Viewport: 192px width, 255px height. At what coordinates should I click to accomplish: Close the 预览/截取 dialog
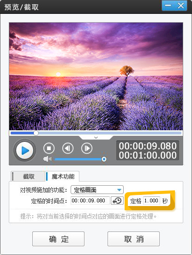180,6
